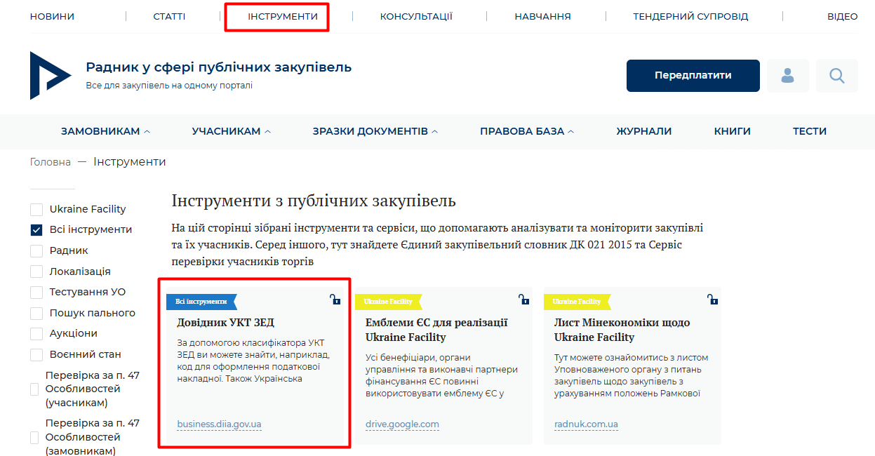Image resolution: width=875 pixels, height=456 pixels.
Task: Open the drive.google.com link
Action: pyautogui.click(x=402, y=424)
